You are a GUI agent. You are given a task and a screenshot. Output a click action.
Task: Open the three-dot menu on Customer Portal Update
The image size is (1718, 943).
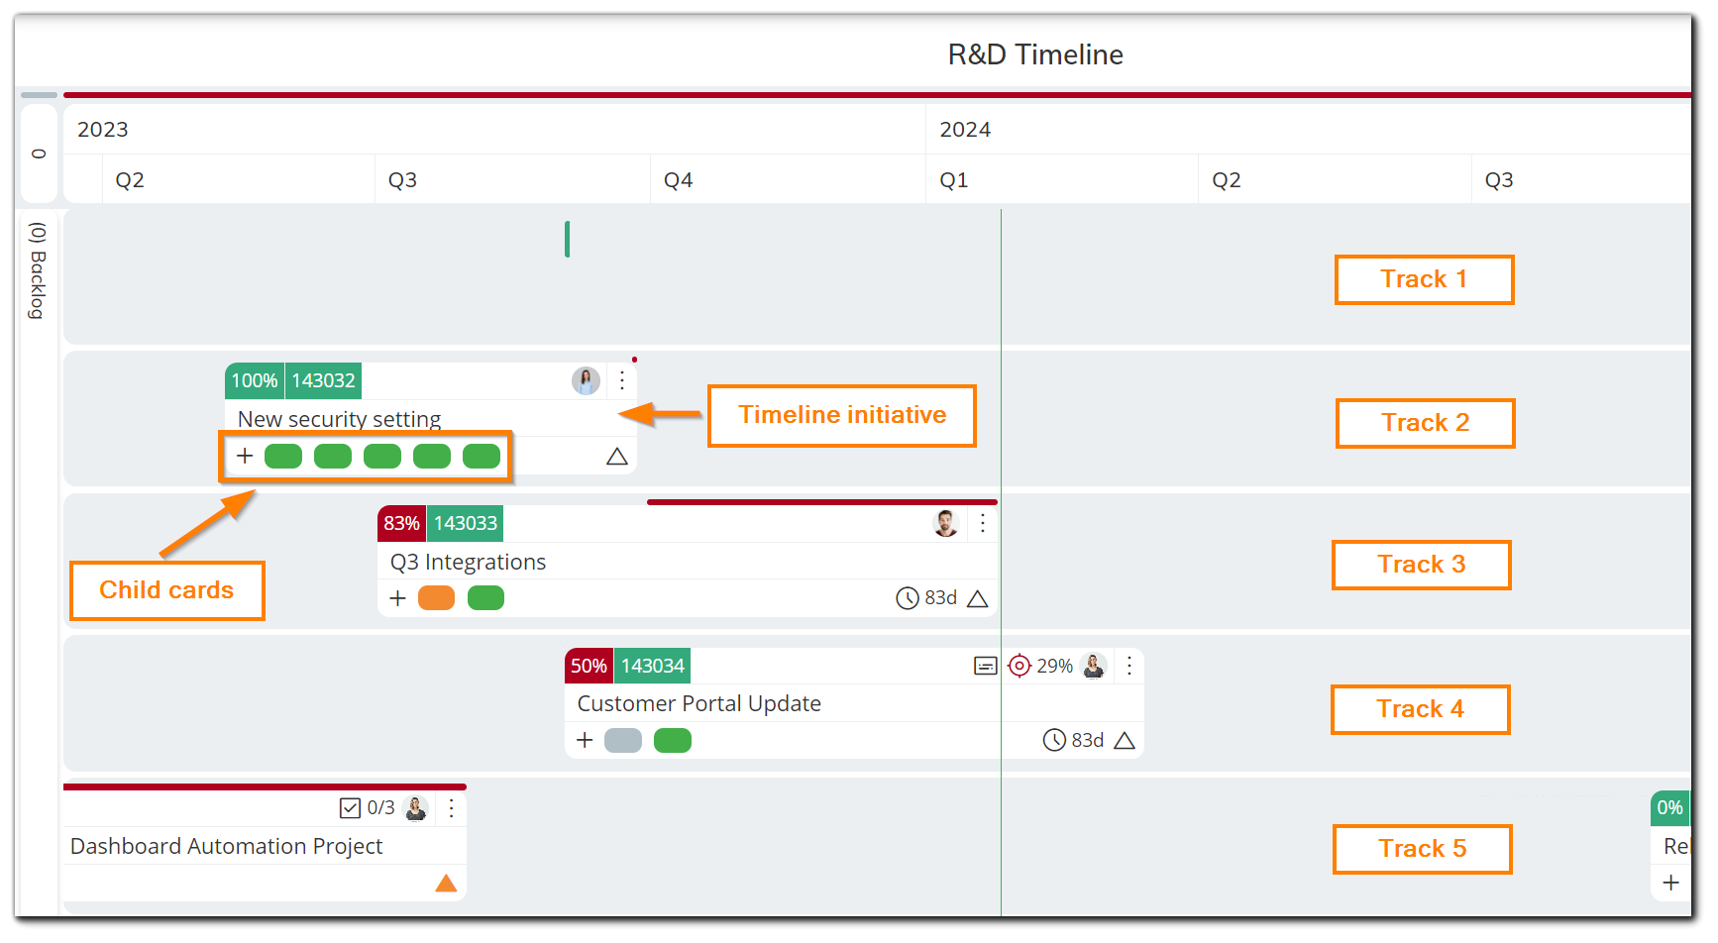pos(1129,666)
